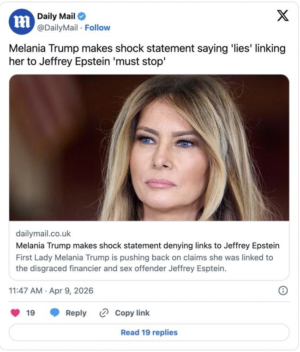Screen dimensions: 300x352
Task: Click the X logo icon
Action: point(282,17)
